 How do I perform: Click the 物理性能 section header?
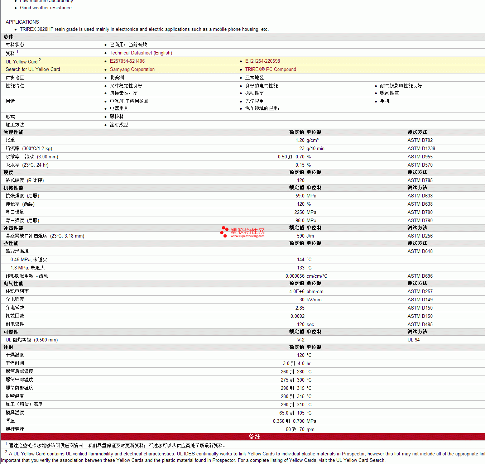(x=13, y=132)
